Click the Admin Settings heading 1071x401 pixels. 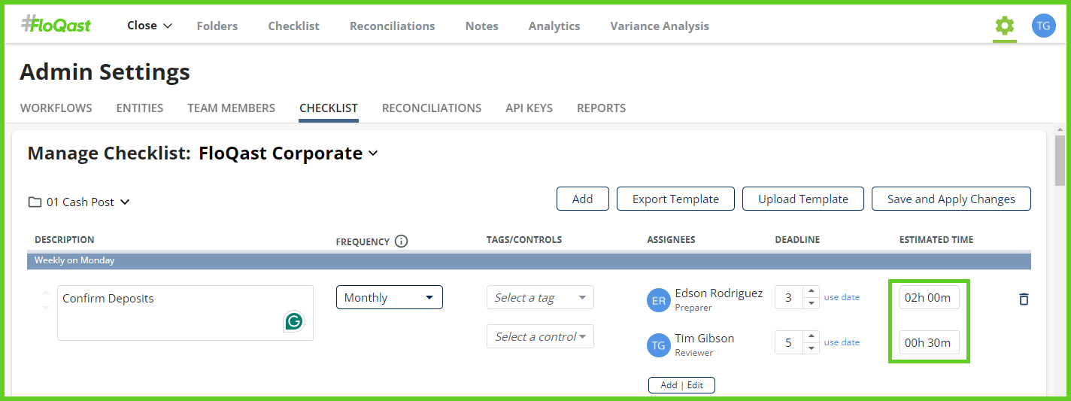105,72
